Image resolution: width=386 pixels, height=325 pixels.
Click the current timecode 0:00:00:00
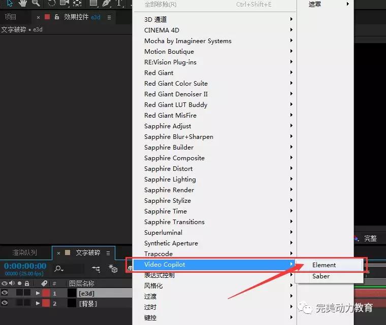click(x=25, y=266)
